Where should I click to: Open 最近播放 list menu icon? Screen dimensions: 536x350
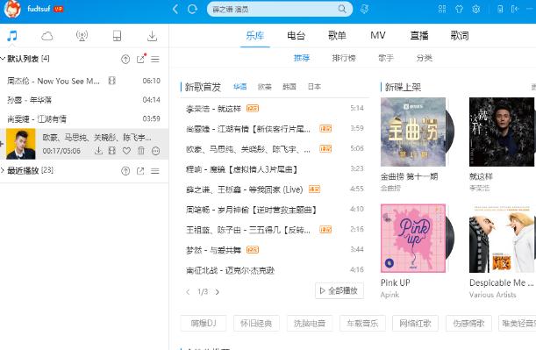point(155,171)
